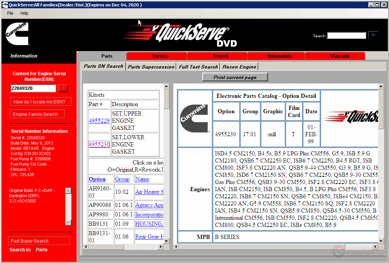
Task: Click into the ESN input field
Action: point(33,88)
